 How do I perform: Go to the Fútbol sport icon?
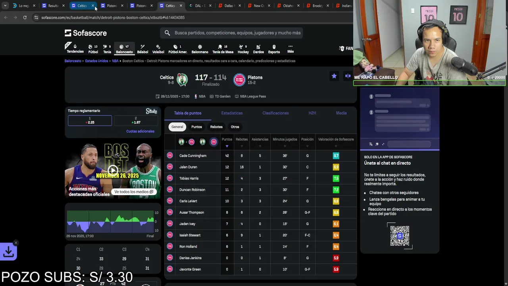click(x=93, y=49)
